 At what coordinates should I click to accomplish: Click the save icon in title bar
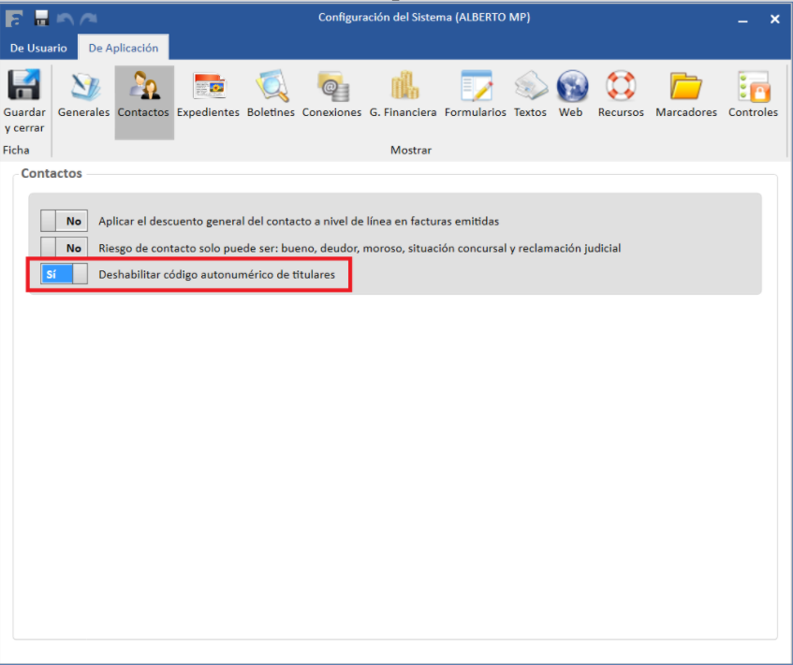coord(41,18)
